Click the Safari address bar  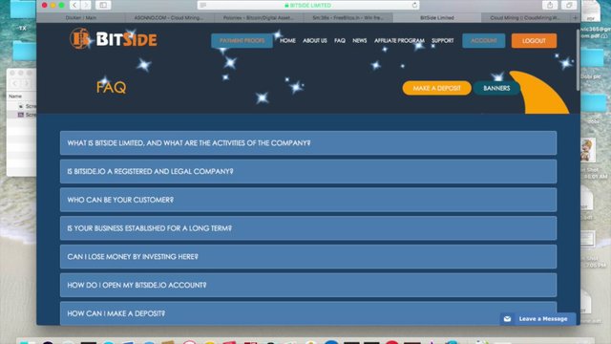(x=308, y=5)
